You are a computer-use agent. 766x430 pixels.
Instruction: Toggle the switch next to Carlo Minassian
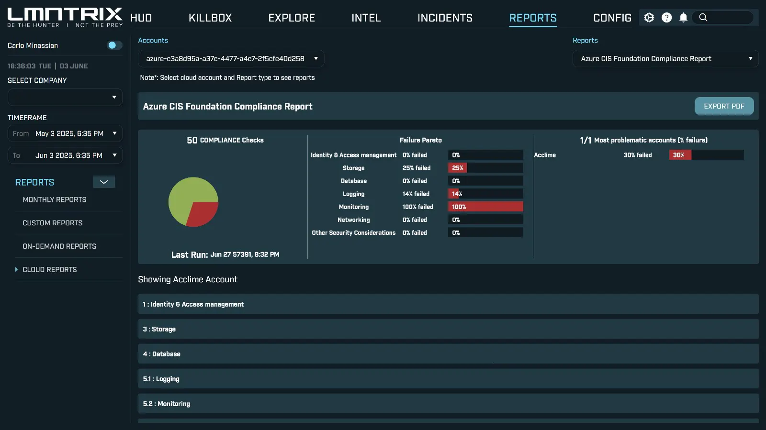[114, 45]
